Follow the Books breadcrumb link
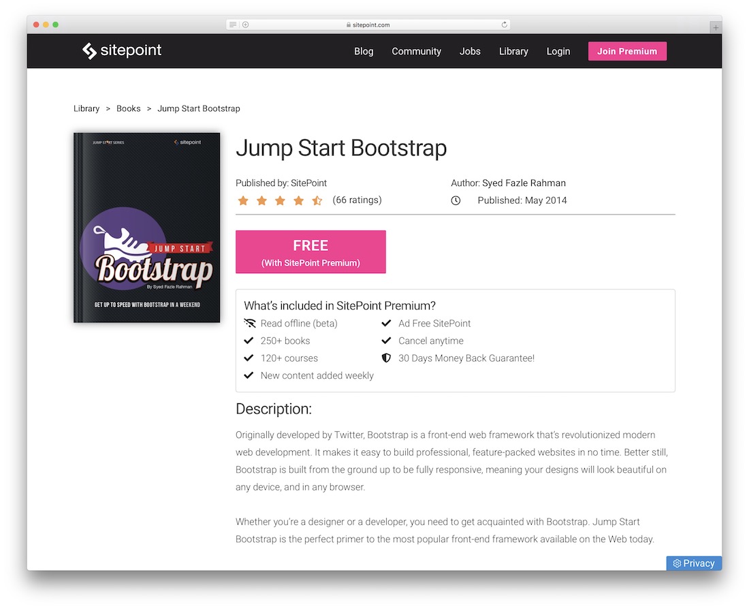 (129, 108)
